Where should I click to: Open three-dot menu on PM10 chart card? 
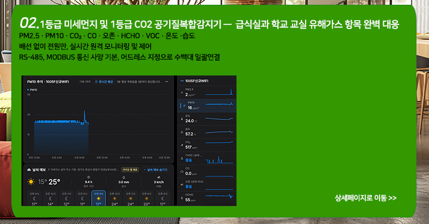click(x=167, y=81)
